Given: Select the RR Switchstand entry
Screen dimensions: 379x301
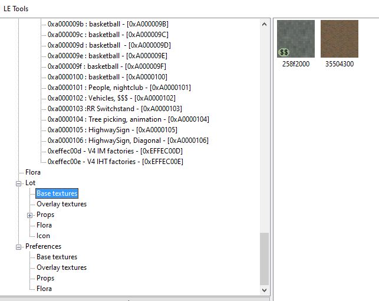Looking at the screenshot, I should (114, 109).
